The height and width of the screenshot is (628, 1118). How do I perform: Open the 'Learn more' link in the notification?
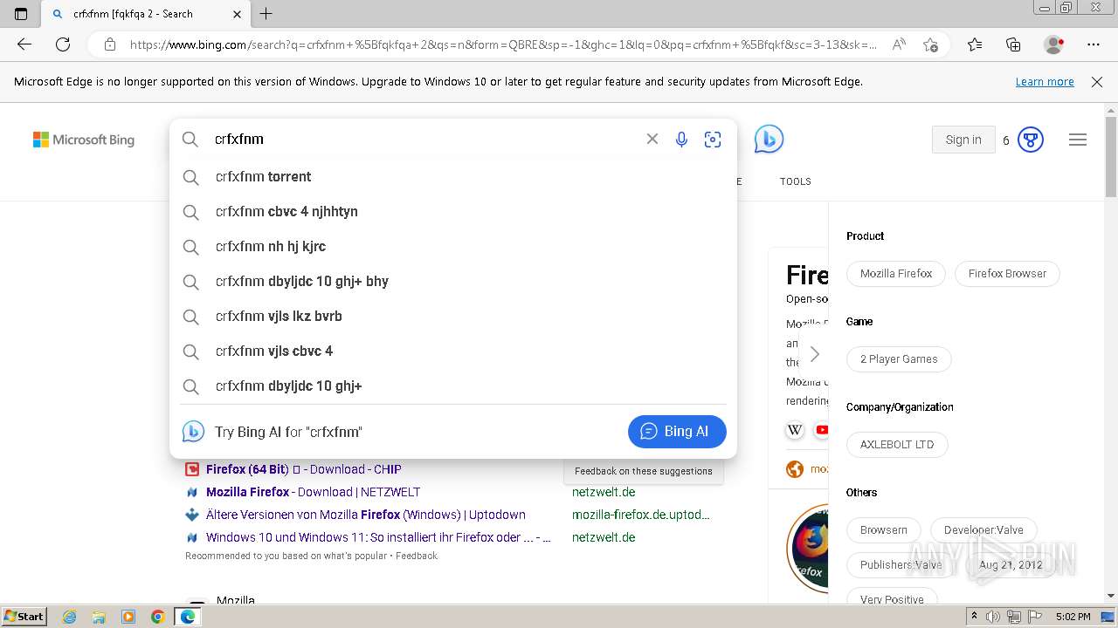(1045, 82)
